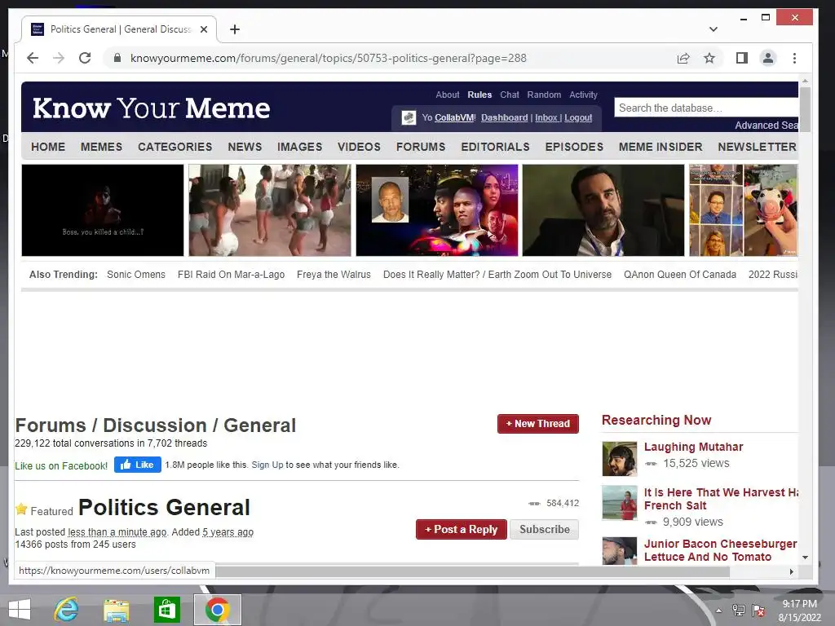Open the EDITORIALS menu item
This screenshot has width=835, height=626.
click(495, 147)
